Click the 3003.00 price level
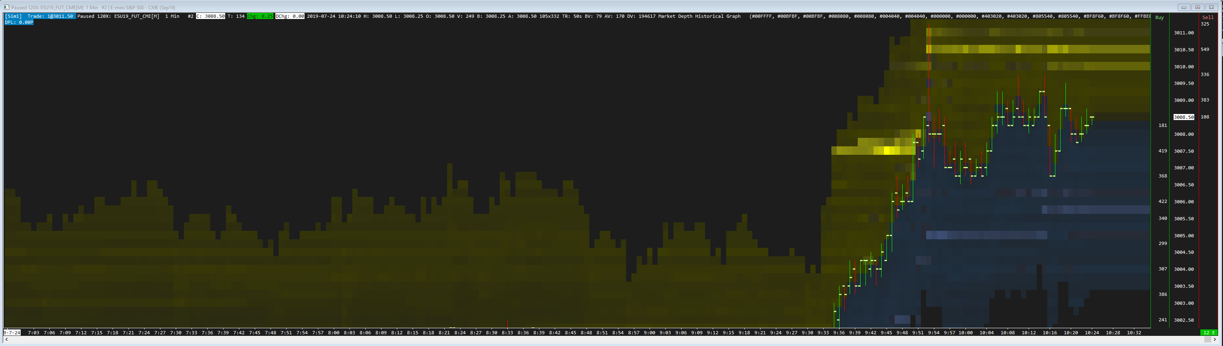 pyautogui.click(x=1184, y=303)
